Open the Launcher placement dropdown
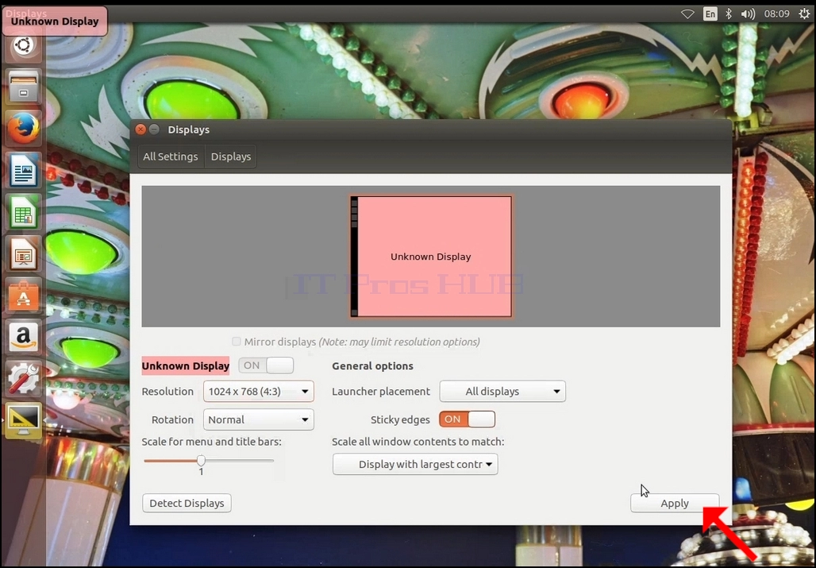The width and height of the screenshot is (816, 568). click(502, 392)
